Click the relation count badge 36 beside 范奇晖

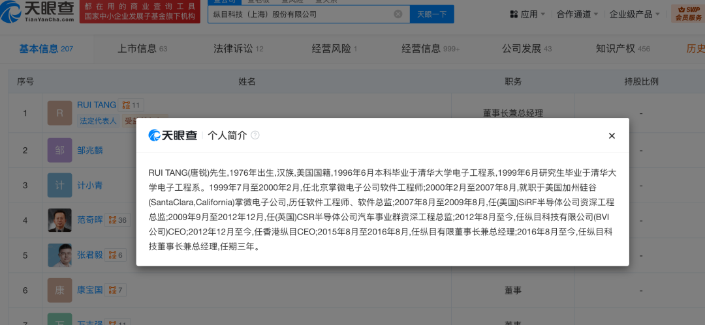[x=117, y=220]
